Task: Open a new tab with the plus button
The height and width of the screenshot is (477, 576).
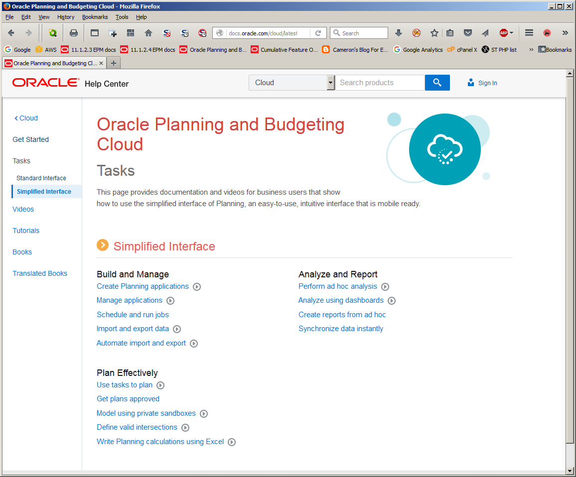Action: tap(114, 63)
